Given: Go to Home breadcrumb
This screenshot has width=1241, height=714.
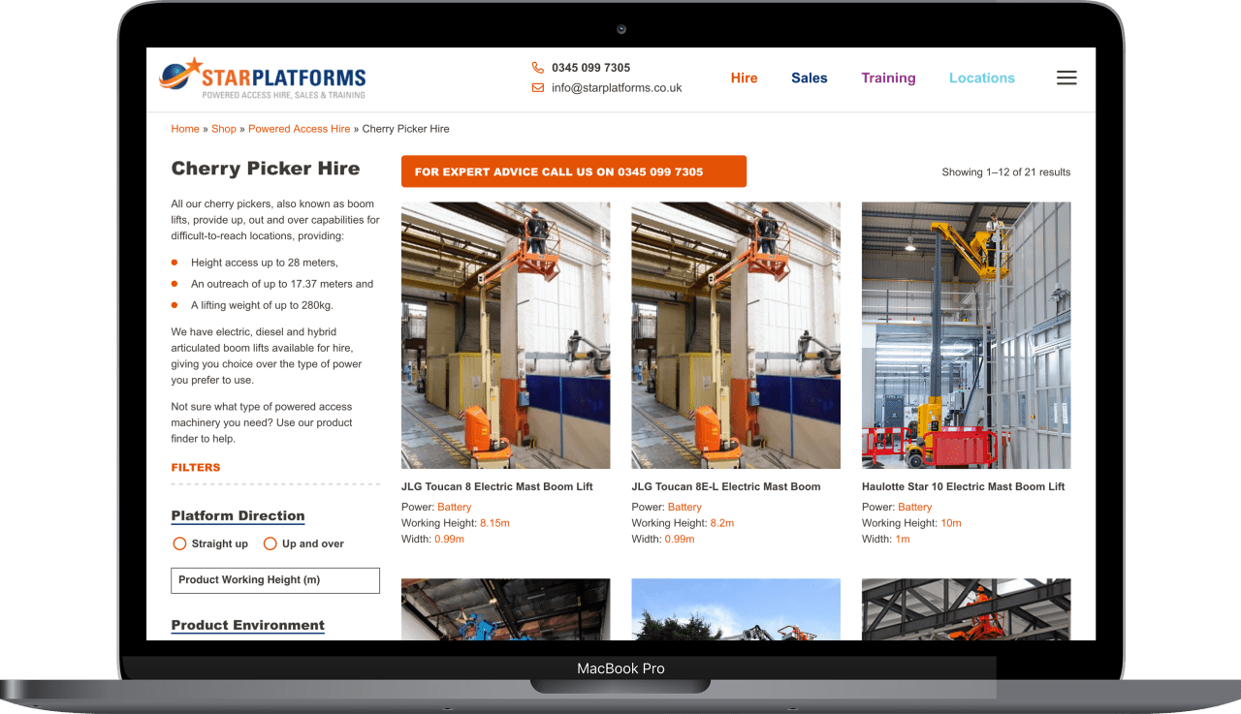Looking at the screenshot, I should point(185,129).
